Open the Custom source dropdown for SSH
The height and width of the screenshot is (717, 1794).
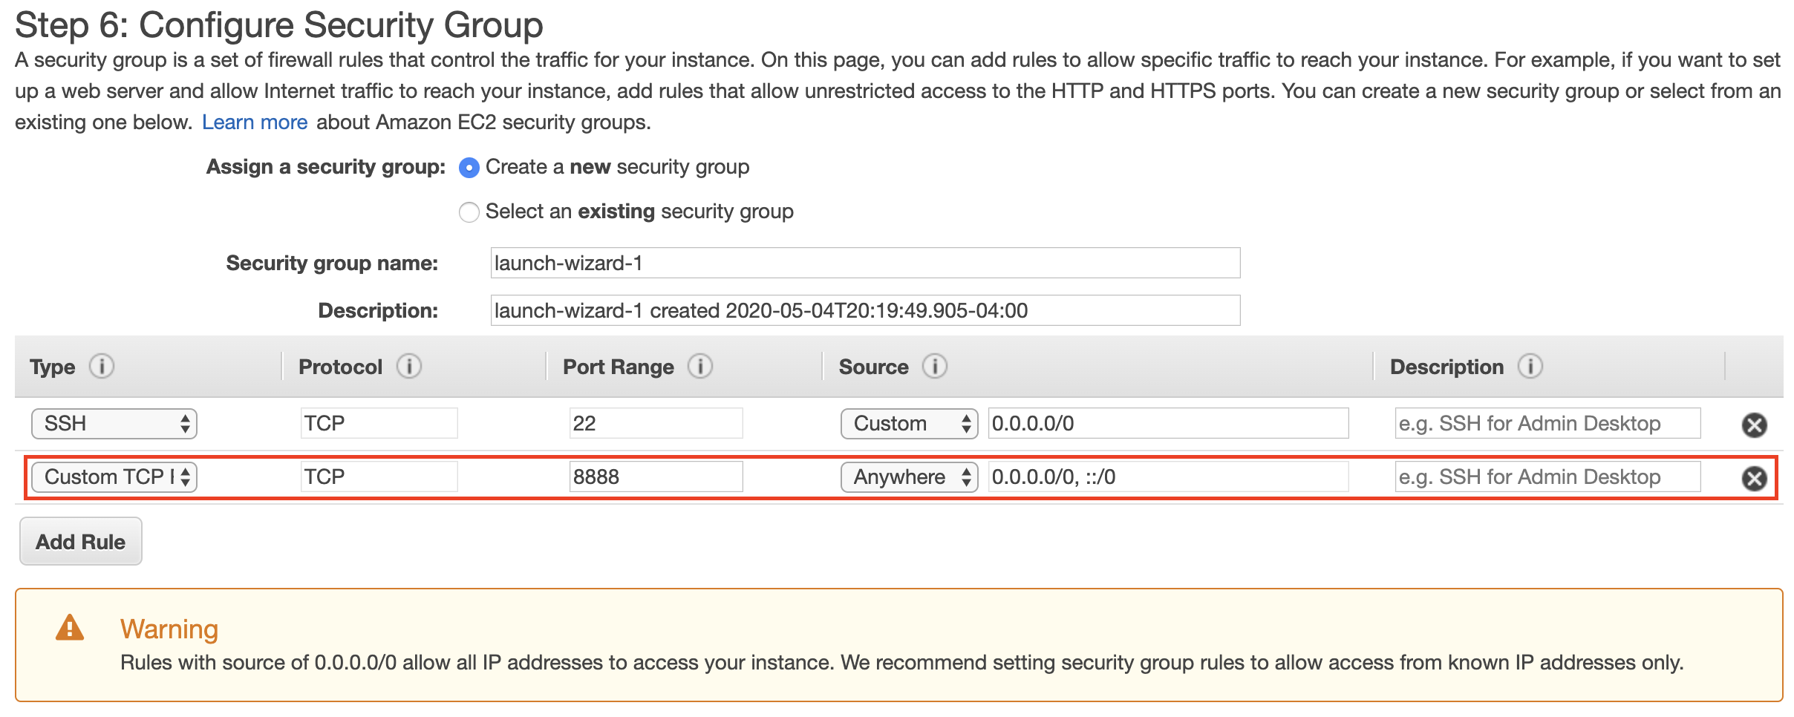[909, 424]
